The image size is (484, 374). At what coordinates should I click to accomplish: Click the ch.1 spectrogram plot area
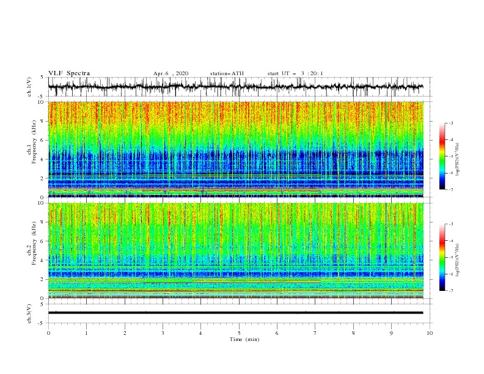[x=235, y=149]
